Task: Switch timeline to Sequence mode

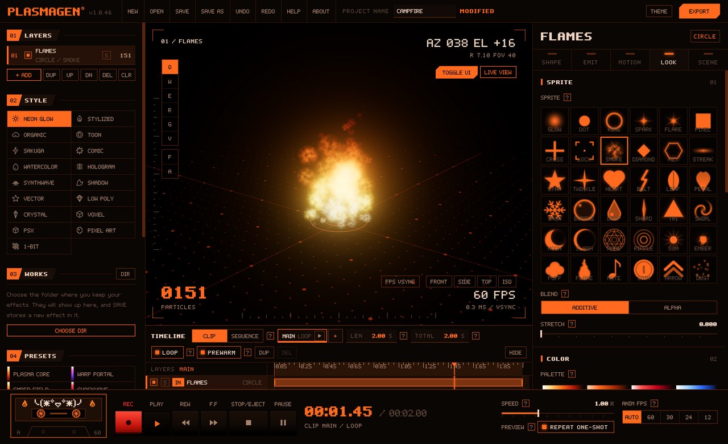Action: 245,336
